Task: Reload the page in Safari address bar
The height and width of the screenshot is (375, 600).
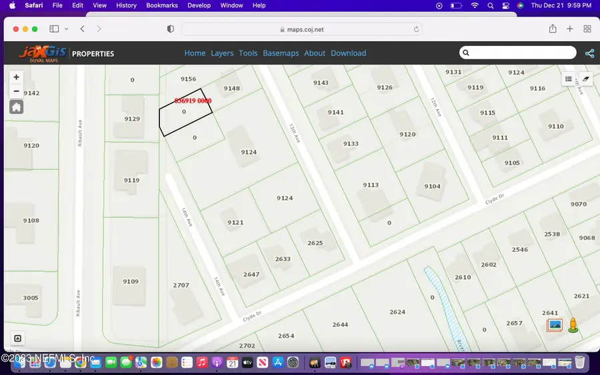Action: (x=416, y=29)
